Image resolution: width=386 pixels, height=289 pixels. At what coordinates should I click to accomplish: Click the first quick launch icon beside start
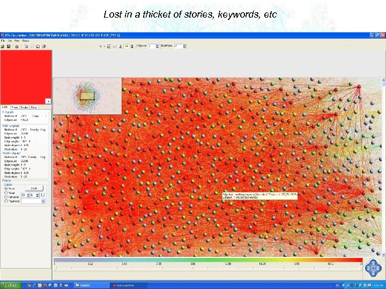29,285
